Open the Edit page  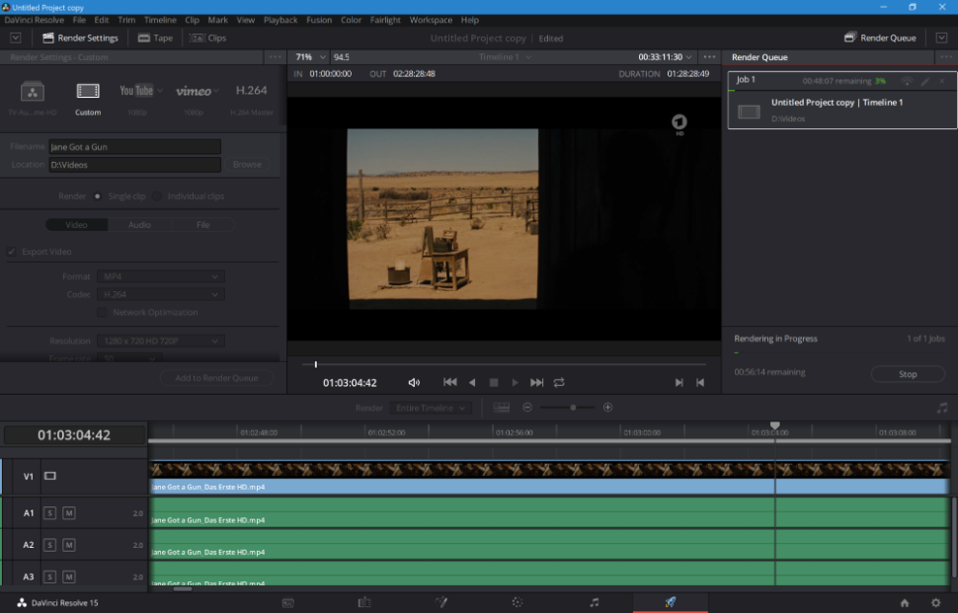coord(364,602)
